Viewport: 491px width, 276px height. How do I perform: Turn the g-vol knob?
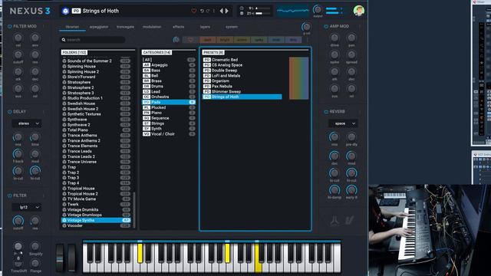coord(306,27)
